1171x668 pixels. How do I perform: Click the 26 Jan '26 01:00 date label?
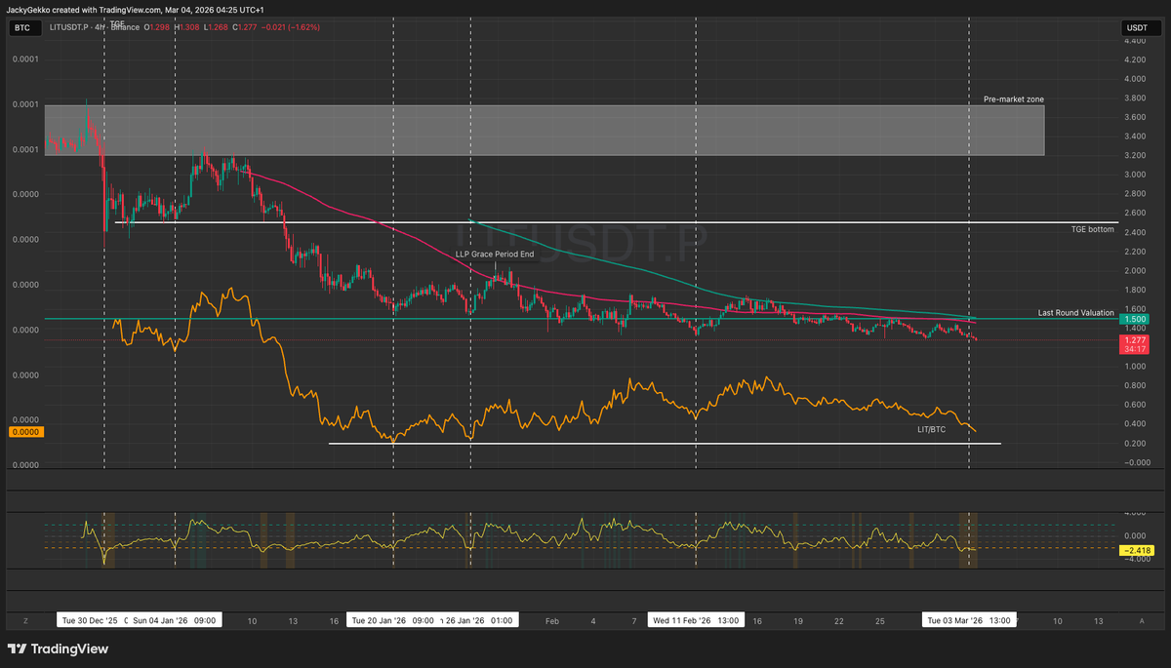[478, 620]
